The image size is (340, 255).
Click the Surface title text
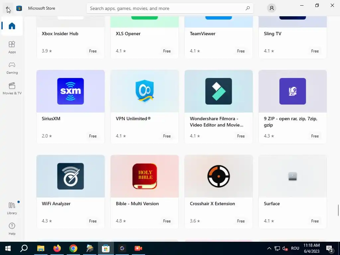272,204
